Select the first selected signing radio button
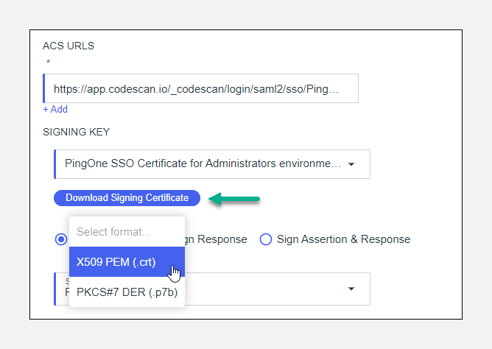Screen dimensions: 492x349 pos(60,239)
